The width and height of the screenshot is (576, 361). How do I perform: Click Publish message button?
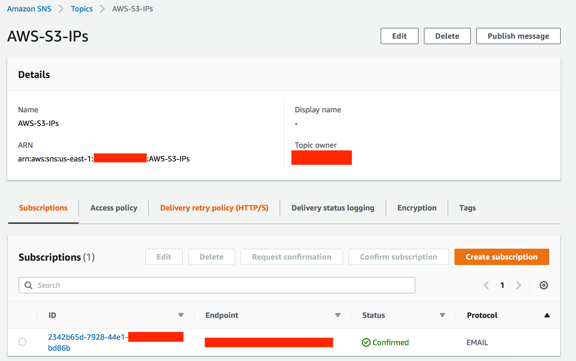point(518,36)
